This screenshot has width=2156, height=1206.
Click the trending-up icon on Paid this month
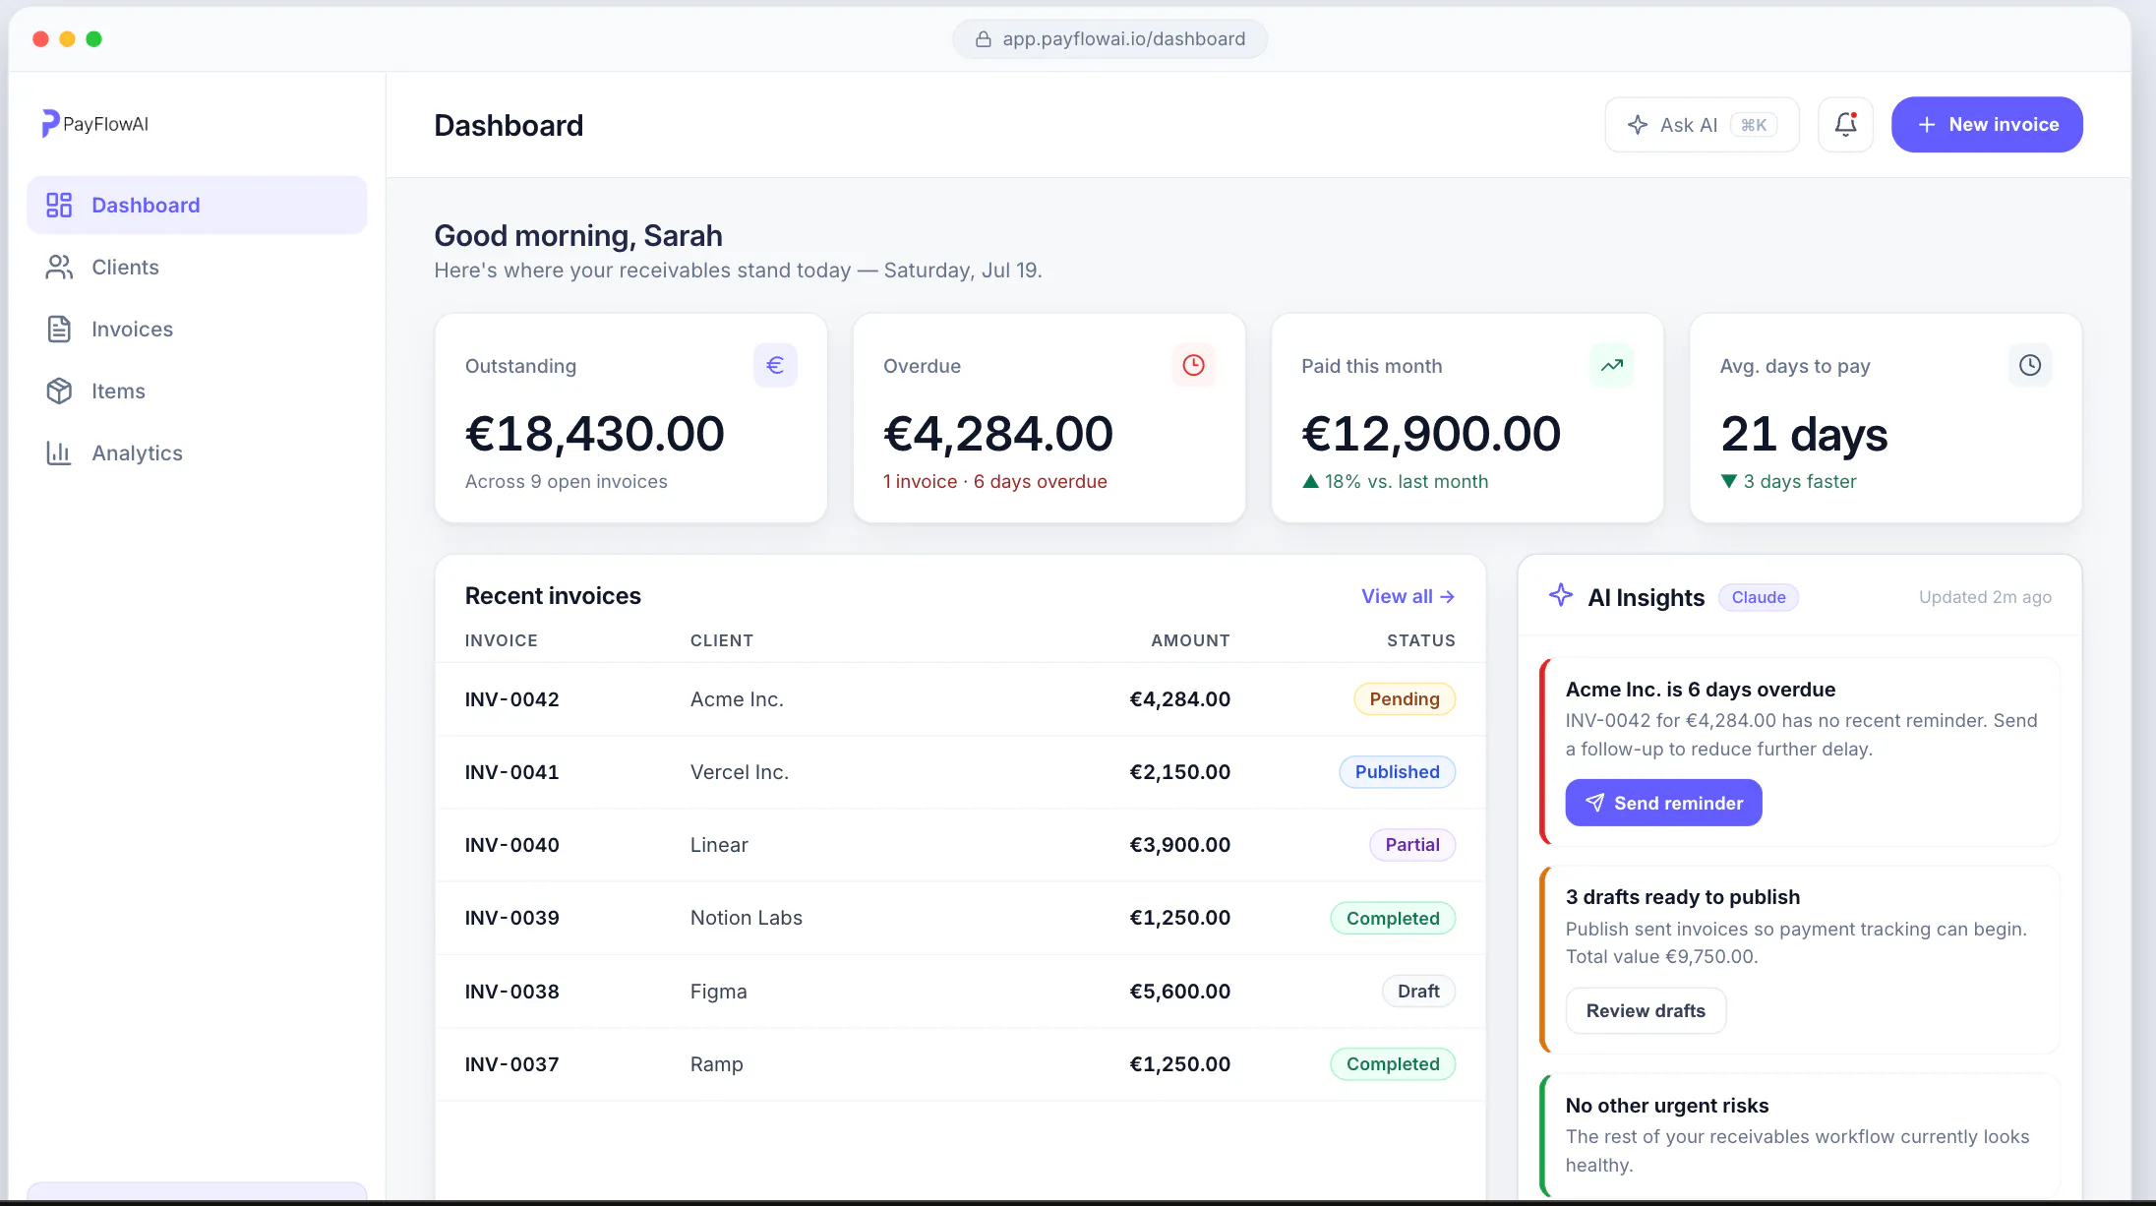pyautogui.click(x=1611, y=365)
